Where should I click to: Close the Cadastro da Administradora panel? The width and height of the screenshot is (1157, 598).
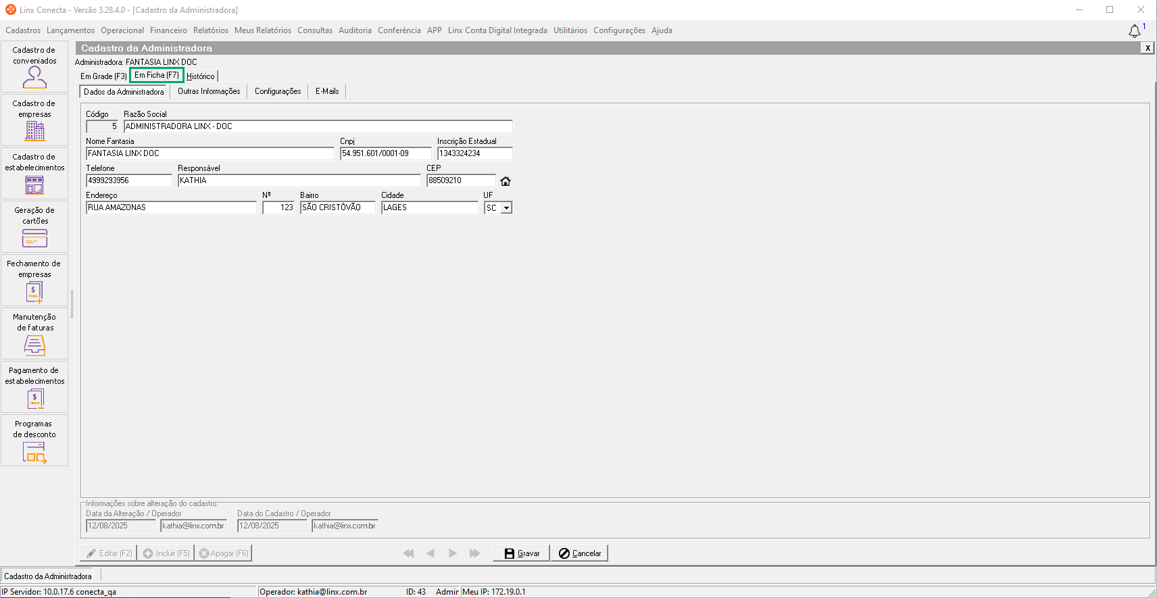pos(1148,48)
